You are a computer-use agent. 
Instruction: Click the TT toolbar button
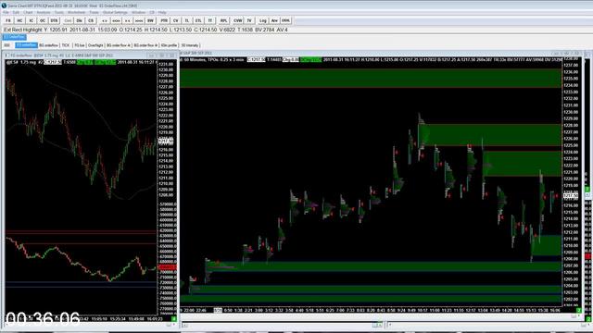(x=210, y=20)
